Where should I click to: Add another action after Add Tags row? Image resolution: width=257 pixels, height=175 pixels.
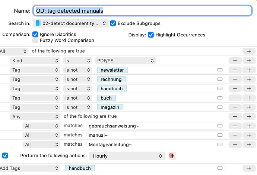click(x=249, y=168)
